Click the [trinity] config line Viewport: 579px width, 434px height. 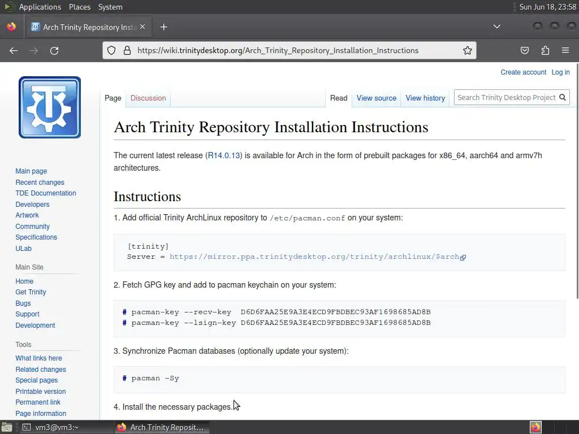pos(148,246)
